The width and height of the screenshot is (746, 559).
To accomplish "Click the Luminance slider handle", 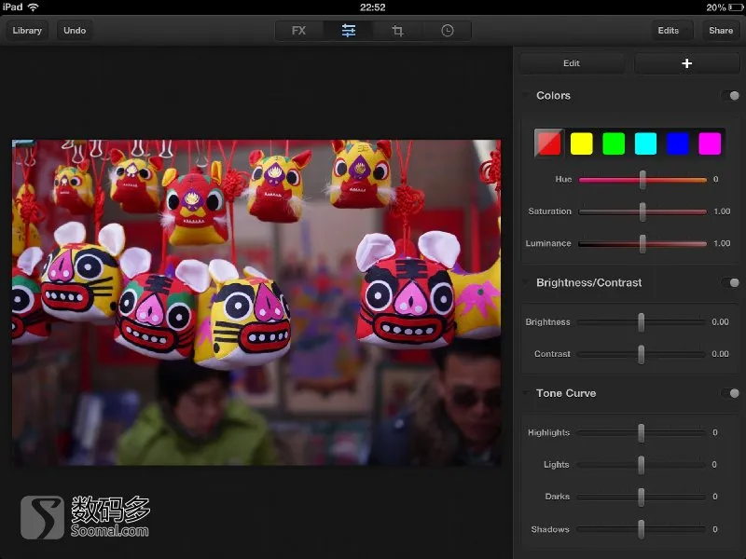I will point(642,243).
